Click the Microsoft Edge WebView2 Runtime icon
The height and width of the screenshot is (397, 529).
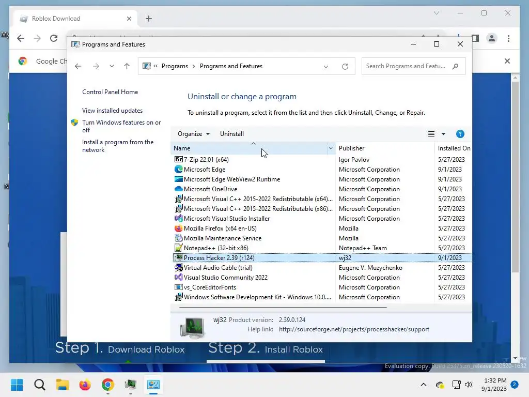[x=178, y=179]
